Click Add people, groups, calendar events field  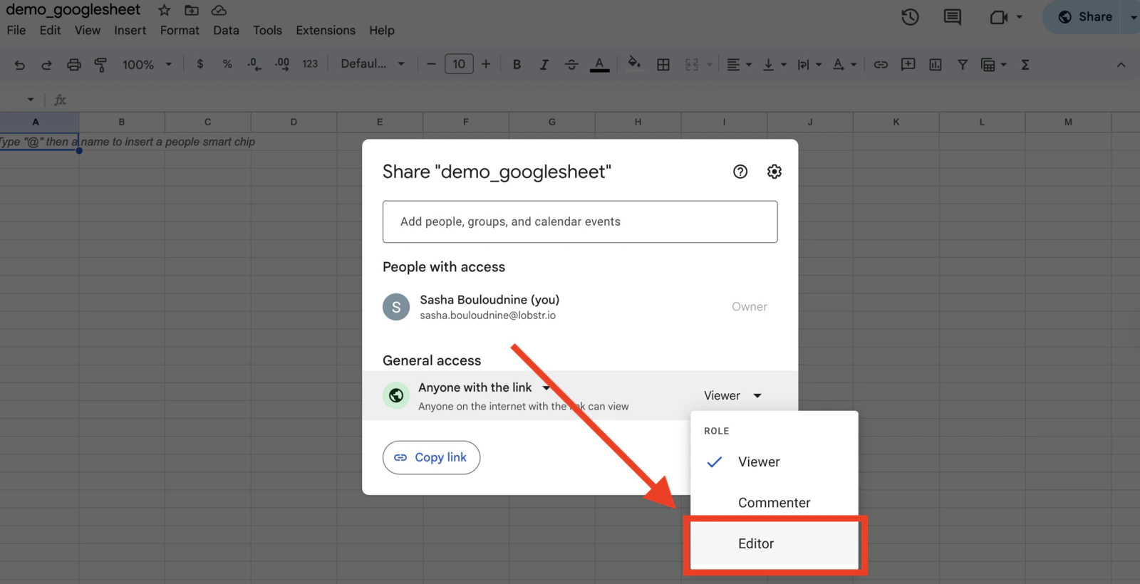pos(580,221)
